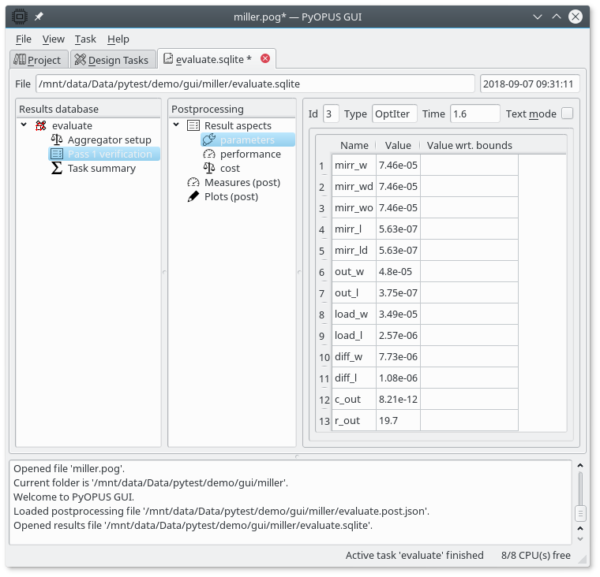Click the pencil icon beside Plots (post)
The image size is (600, 577).
coord(193,196)
